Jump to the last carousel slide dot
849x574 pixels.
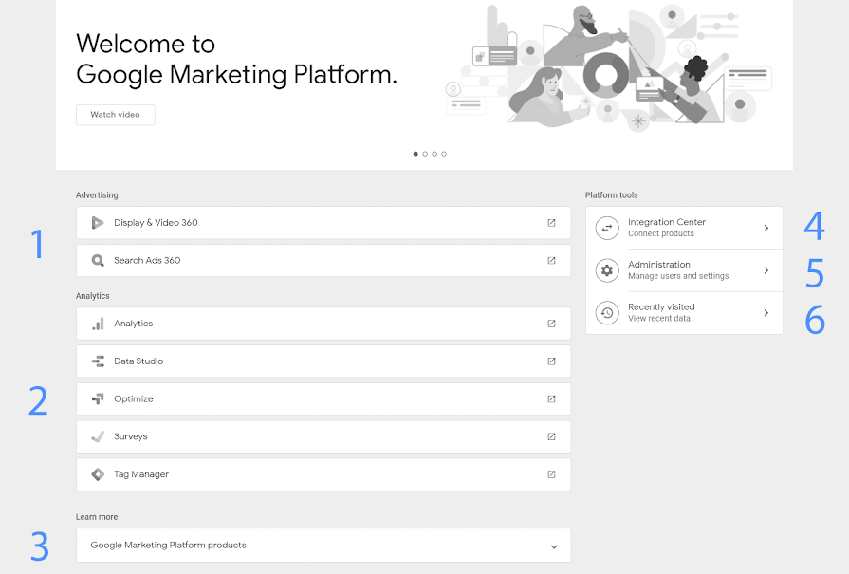[444, 153]
